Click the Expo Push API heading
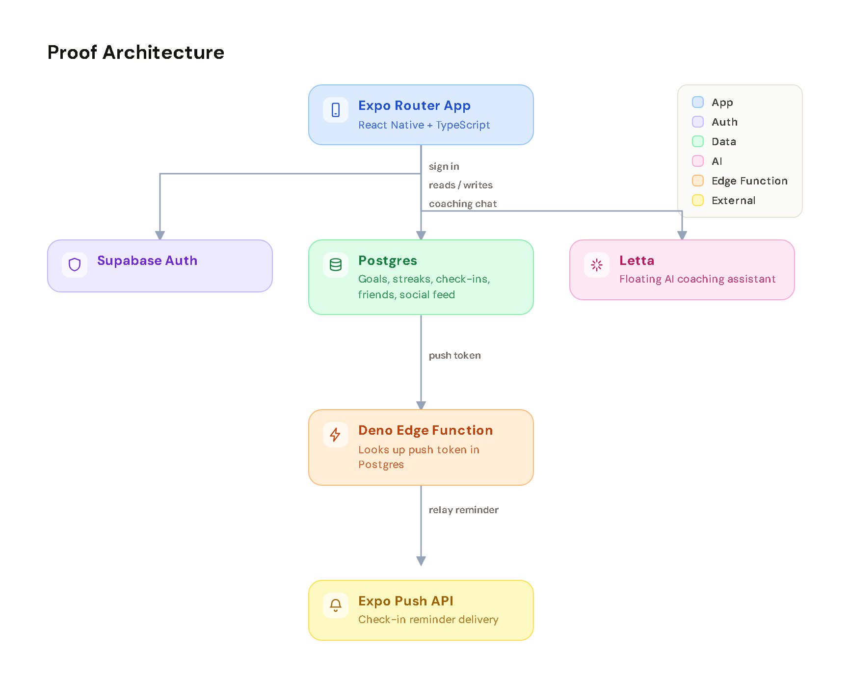 tap(406, 601)
